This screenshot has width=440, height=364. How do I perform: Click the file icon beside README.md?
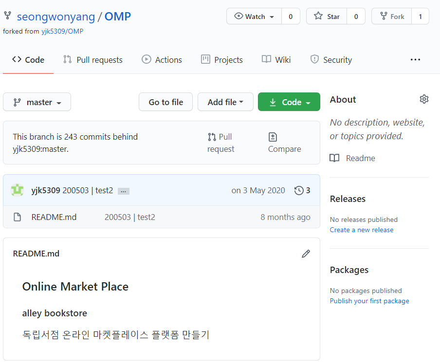click(17, 217)
